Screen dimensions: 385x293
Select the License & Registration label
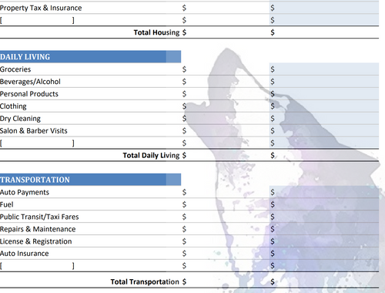point(36,241)
